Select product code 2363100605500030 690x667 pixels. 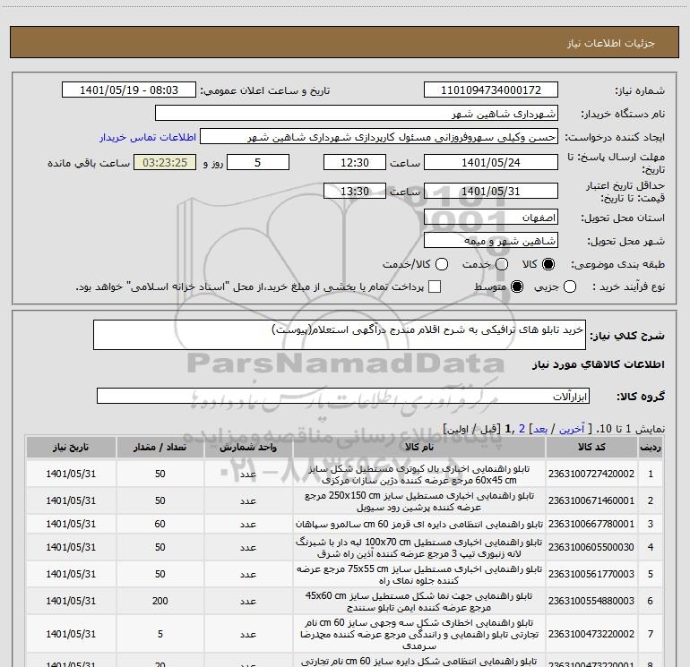591,547
